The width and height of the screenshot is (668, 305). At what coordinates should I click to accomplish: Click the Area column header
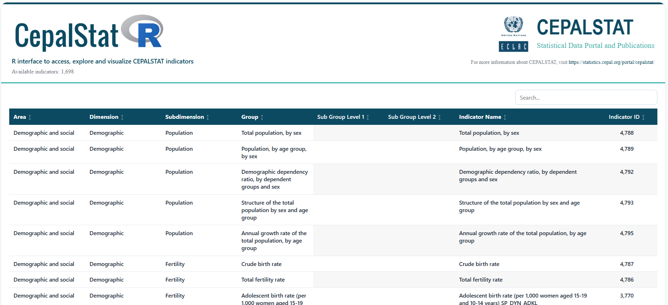47,117
